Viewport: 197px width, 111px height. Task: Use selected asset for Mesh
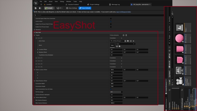[x=117, y=46]
